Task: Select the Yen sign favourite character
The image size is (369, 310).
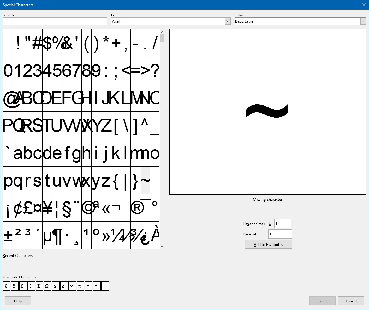Action: [x=15, y=286]
